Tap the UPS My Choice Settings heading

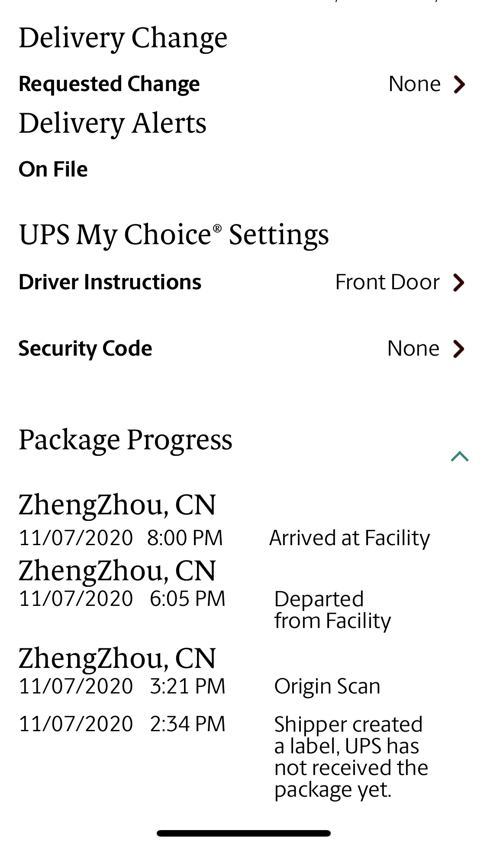174,235
